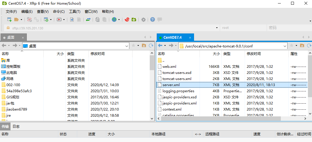
Task: Open the 查看(V) menu
Action: pos(43,12)
